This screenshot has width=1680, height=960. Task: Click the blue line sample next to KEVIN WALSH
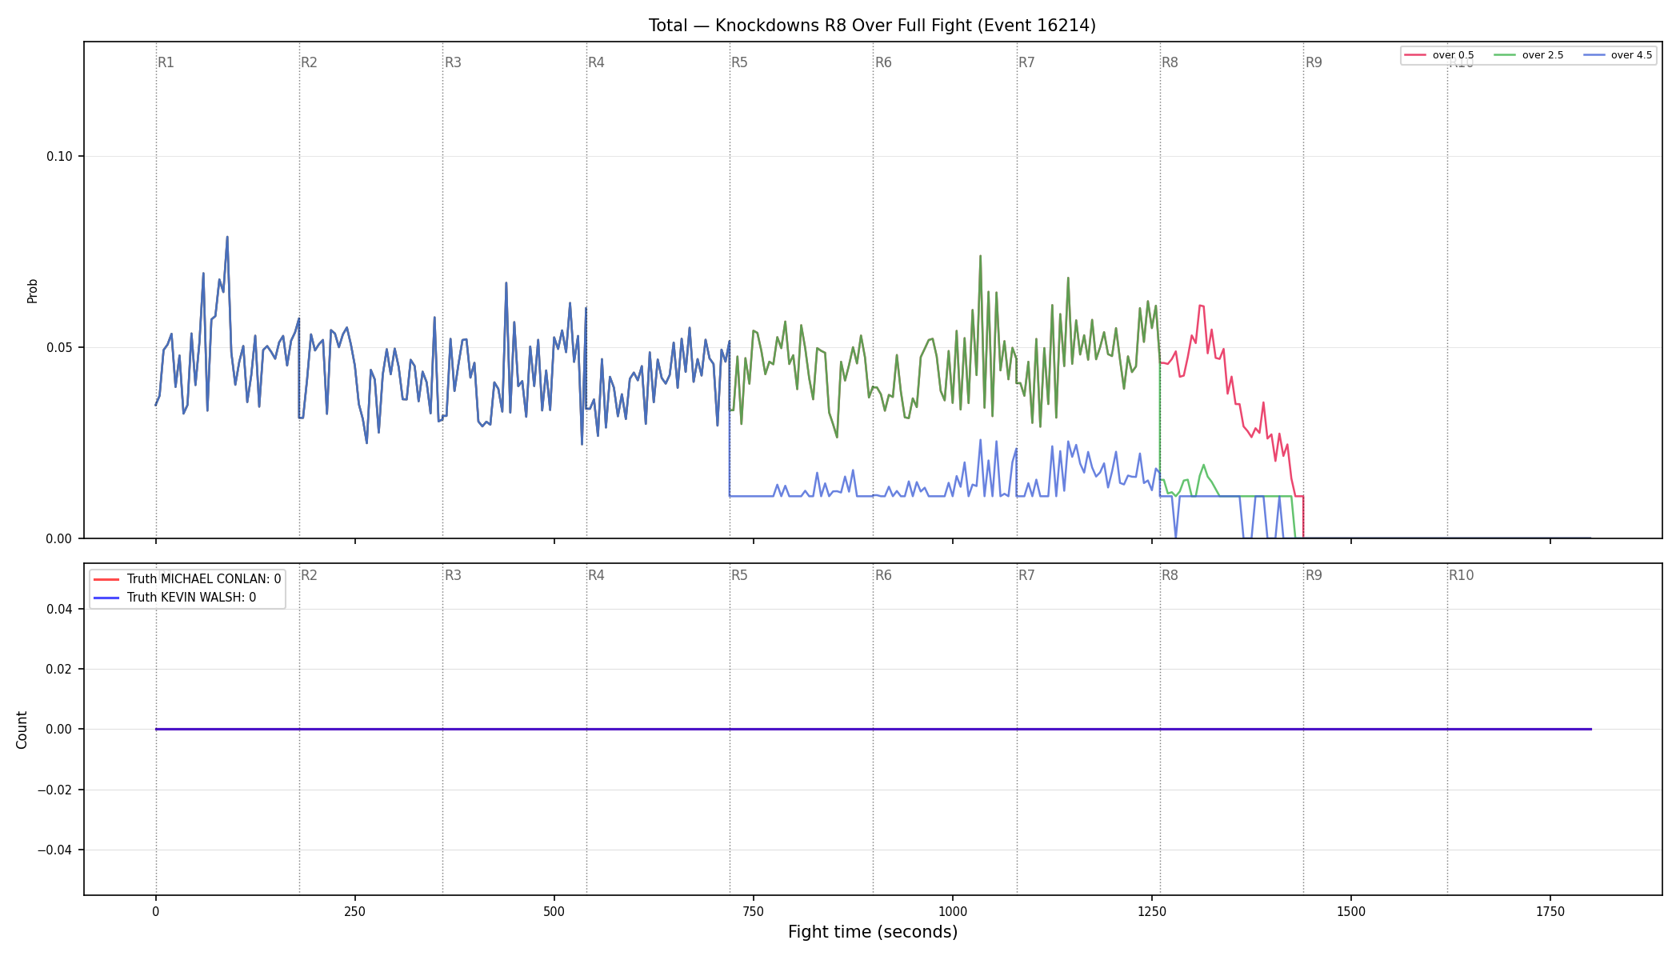tap(107, 598)
